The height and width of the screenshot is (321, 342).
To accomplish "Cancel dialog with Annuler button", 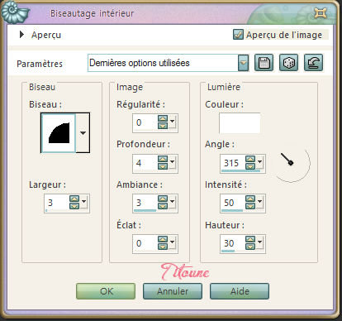I will point(173,291).
